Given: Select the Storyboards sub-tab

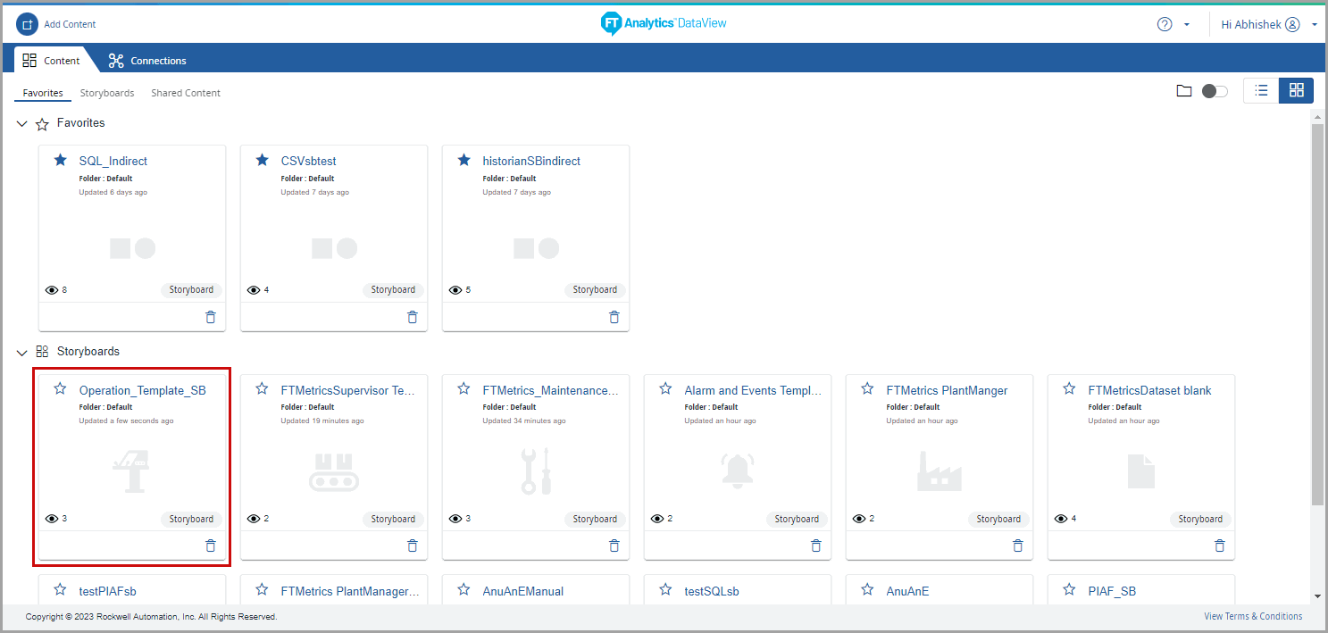Looking at the screenshot, I should [107, 93].
